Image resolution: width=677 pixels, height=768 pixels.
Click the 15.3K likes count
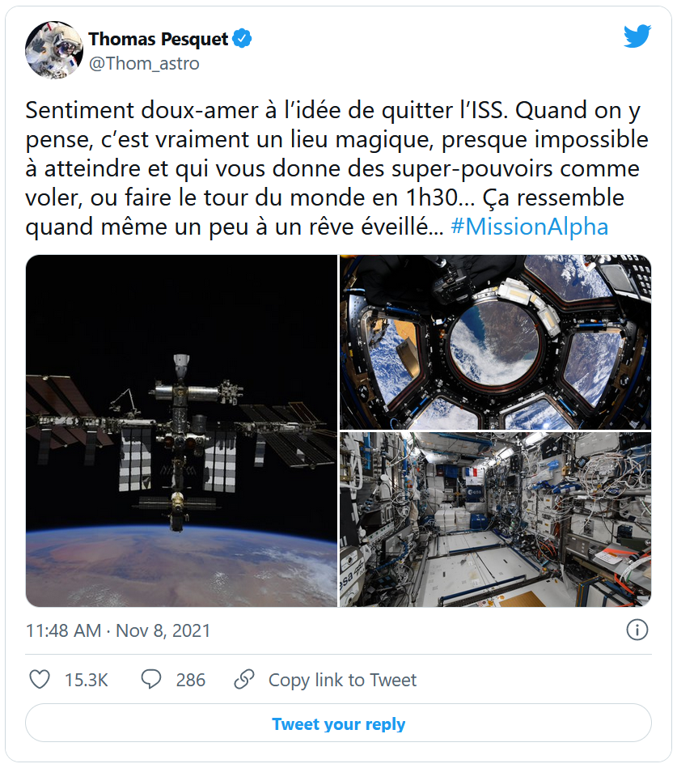click(87, 680)
